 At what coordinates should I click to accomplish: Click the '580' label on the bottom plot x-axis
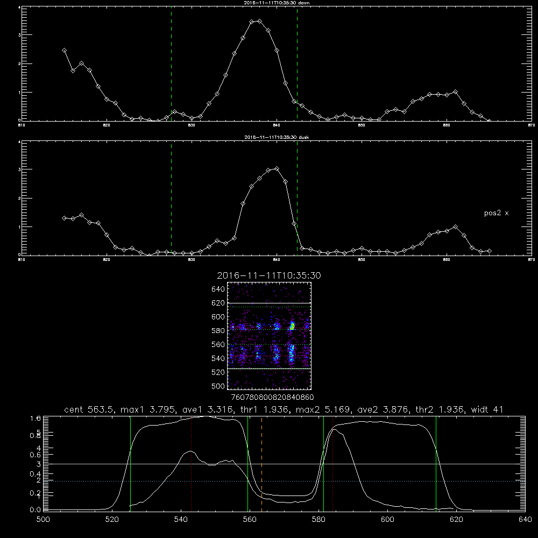coord(318,520)
